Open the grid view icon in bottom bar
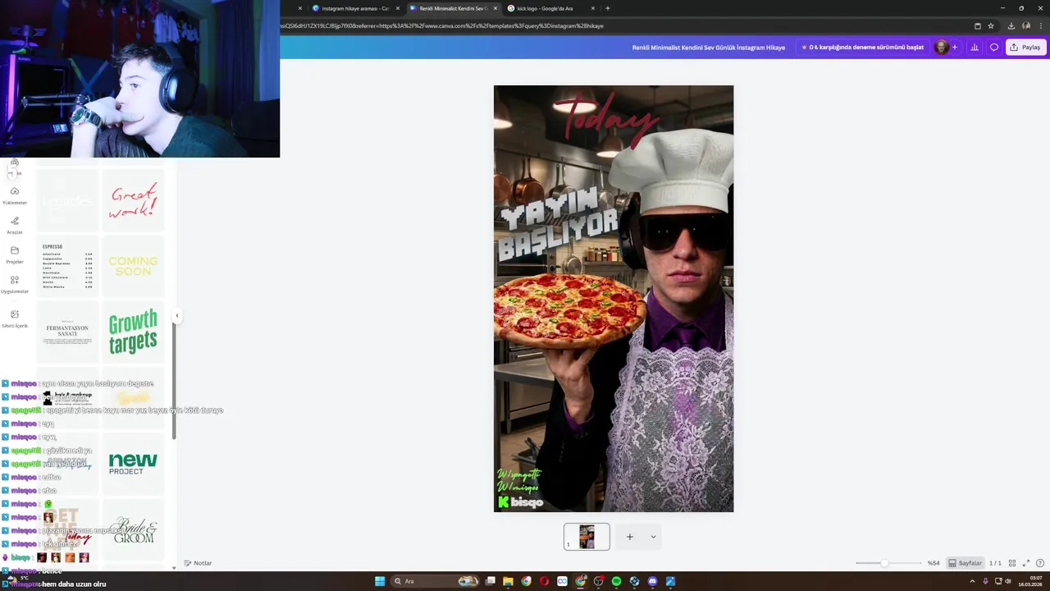Viewport: 1050px width, 591px height. coord(1012,563)
